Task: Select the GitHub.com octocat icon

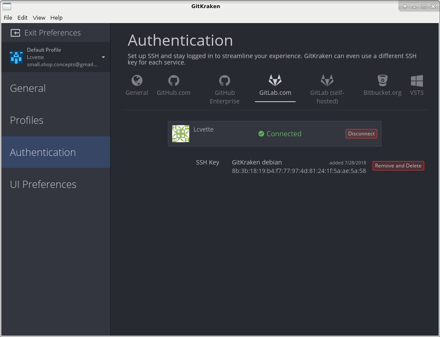Action: (x=174, y=81)
